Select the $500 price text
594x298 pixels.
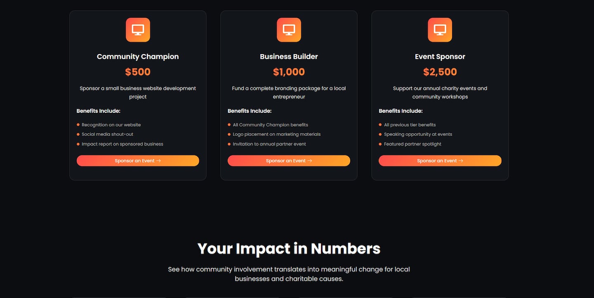[x=138, y=71]
